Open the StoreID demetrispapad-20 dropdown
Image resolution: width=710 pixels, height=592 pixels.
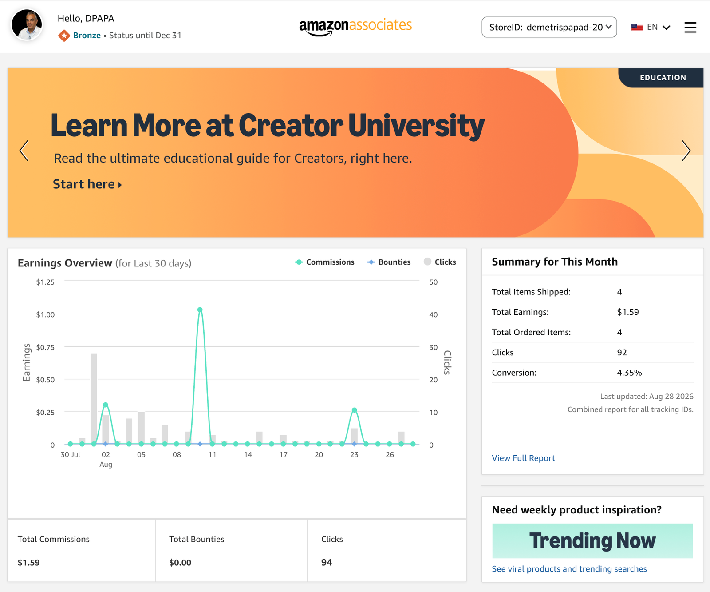549,27
